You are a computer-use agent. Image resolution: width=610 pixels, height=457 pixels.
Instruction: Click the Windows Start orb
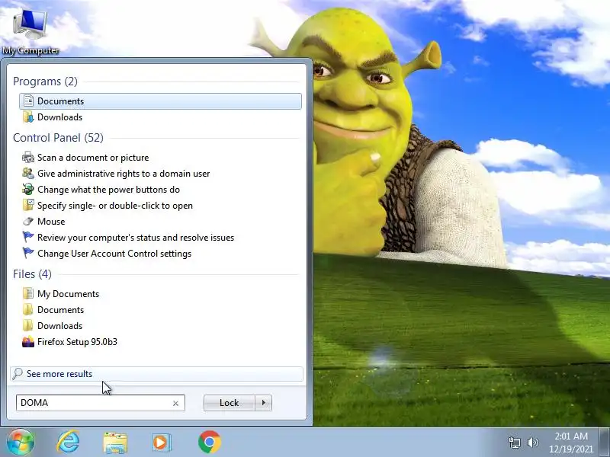click(21, 442)
